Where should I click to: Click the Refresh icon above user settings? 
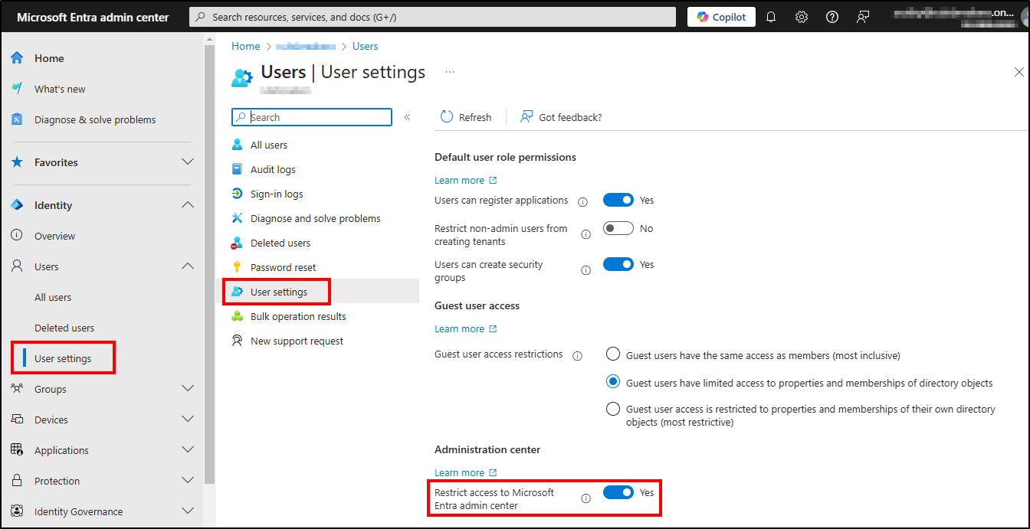pyautogui.click(x=446, y=116)
